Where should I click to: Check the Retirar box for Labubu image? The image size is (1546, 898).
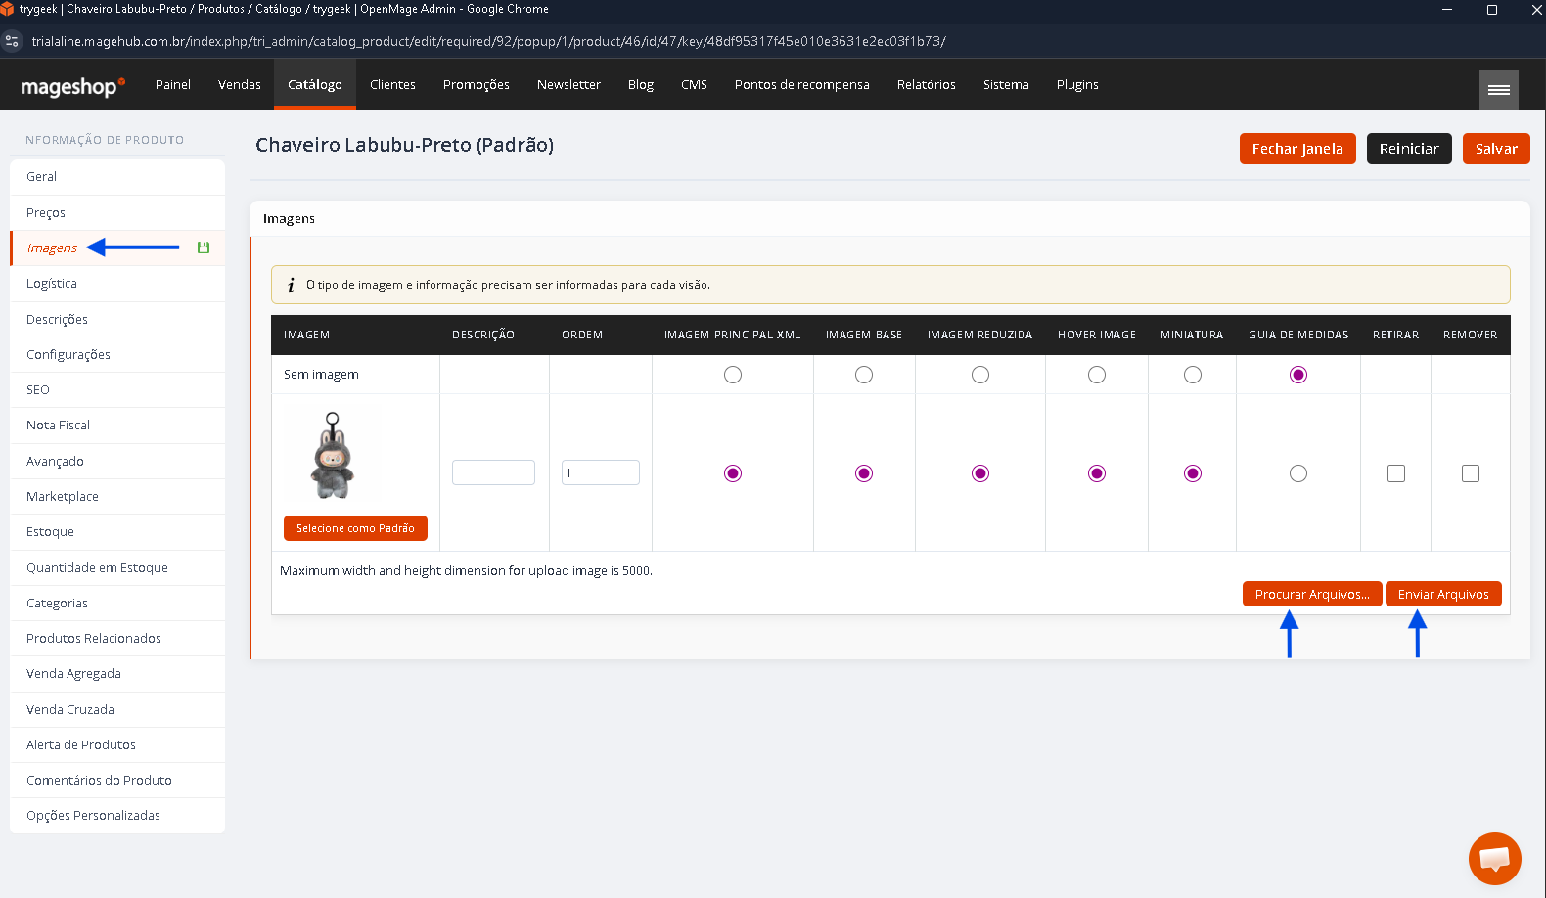pyautogui.click(x=1396, y=473)
